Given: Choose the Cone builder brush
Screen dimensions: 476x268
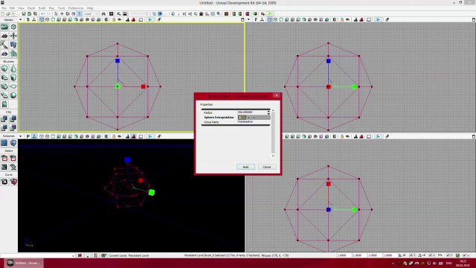Looking at the screenshot, I should tap(13, 68).
